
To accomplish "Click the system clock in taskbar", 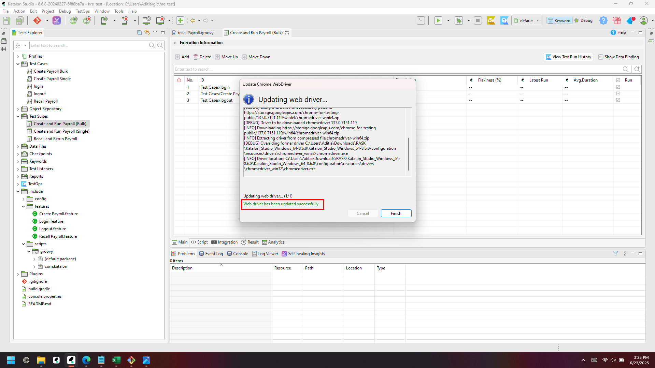I will click(x=639, y=360).
